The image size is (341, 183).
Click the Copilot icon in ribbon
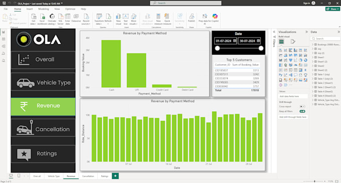(215, 17)
